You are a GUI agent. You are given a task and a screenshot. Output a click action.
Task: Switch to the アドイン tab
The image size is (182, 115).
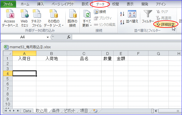[161, 4]
